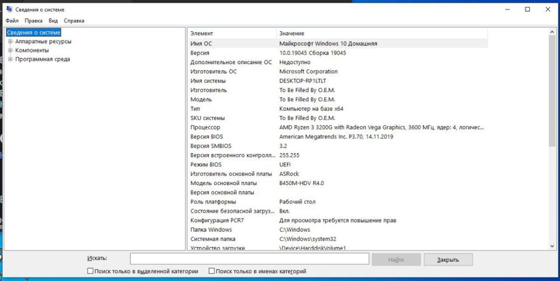Select the Имя ОС row

(x=338, y=44)
